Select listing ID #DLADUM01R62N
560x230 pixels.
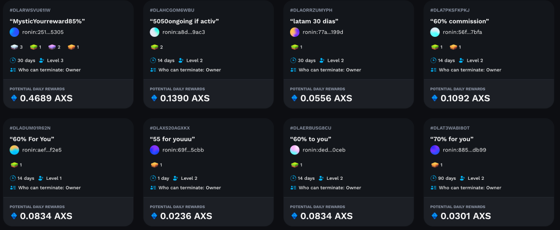(27, 128)
